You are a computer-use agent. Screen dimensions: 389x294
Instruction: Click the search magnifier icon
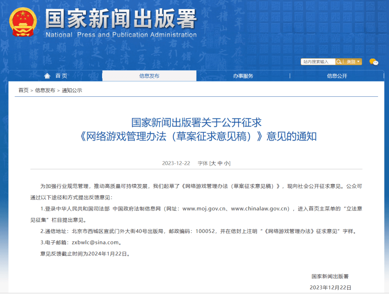(339, 62)
